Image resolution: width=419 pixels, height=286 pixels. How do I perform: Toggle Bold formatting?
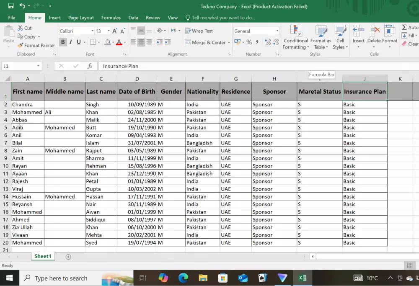63,42
